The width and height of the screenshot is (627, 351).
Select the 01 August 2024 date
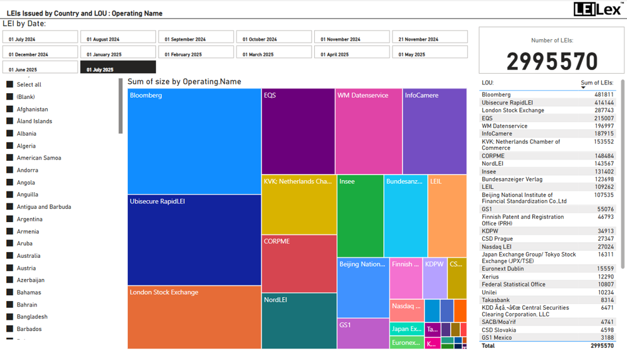point(118,37)
